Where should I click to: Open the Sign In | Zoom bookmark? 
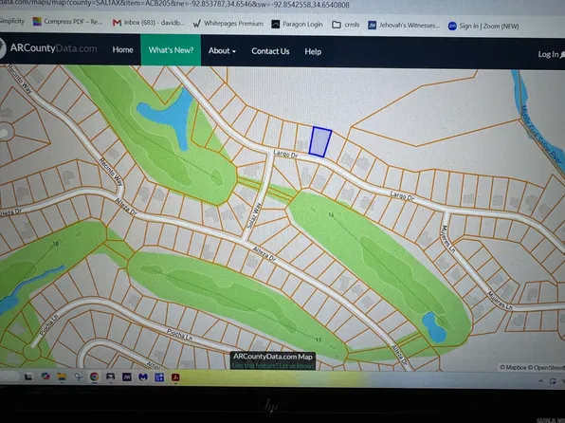pyautogui.click(x=483, y=26)
